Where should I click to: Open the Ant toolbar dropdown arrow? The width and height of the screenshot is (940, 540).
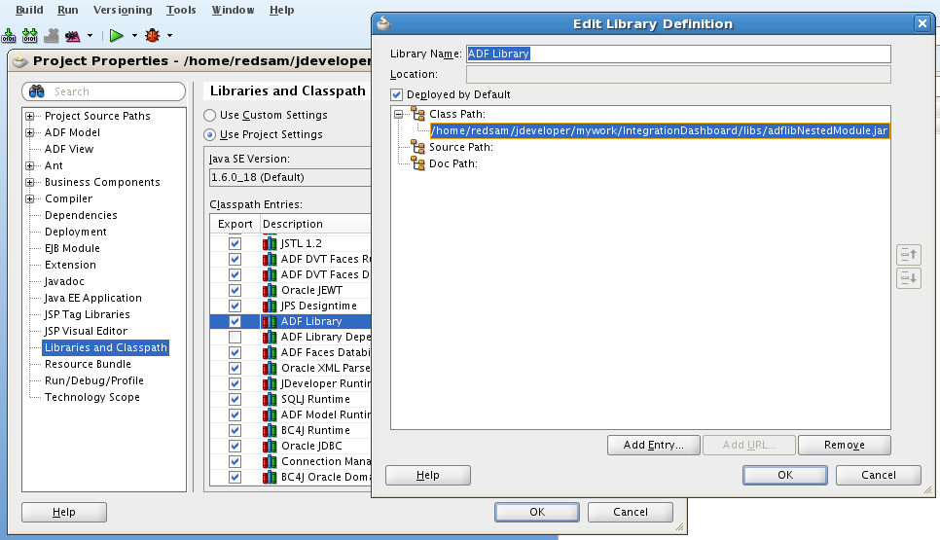coord(90,36)
